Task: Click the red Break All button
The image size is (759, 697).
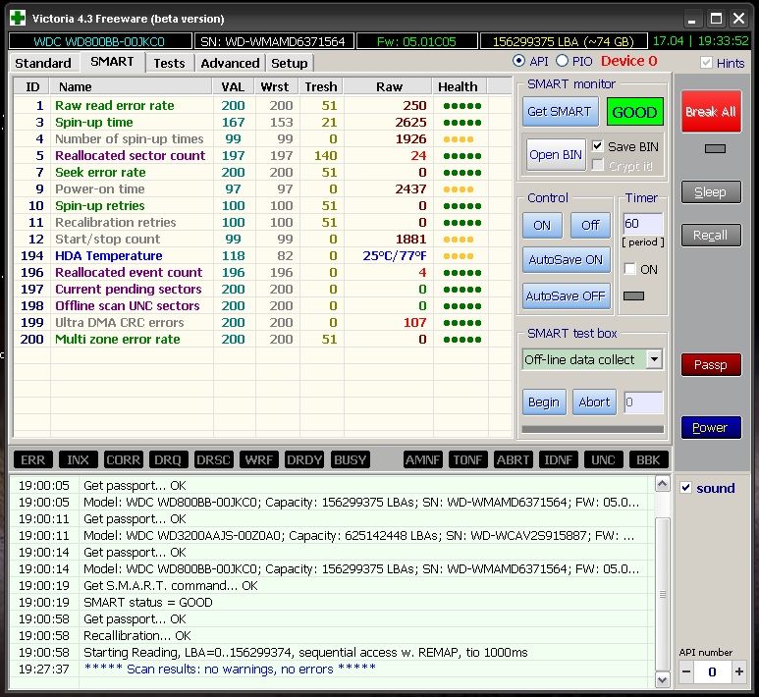Action: click(711, 111)
